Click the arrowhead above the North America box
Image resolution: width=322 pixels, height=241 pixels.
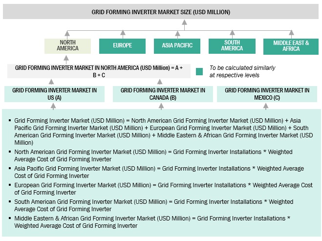pyautogui.click(x=68, y=34)
